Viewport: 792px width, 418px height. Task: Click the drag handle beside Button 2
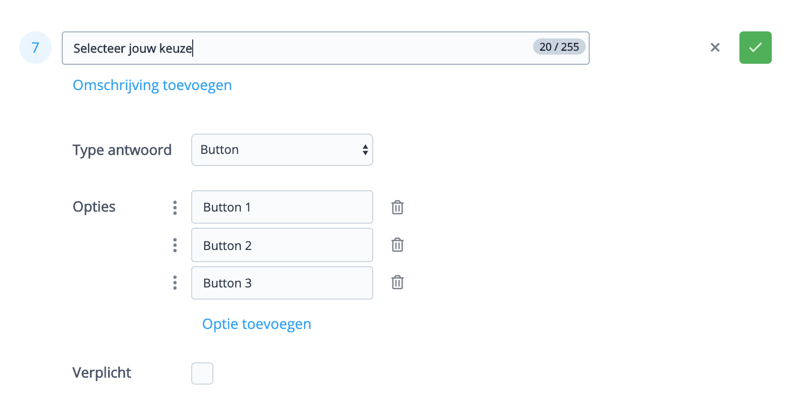pos(175,245)
